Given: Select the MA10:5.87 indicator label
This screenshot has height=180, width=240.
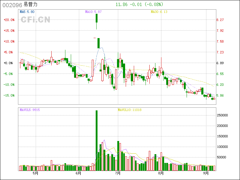Looking at the screenshot, I should point(93,12).
